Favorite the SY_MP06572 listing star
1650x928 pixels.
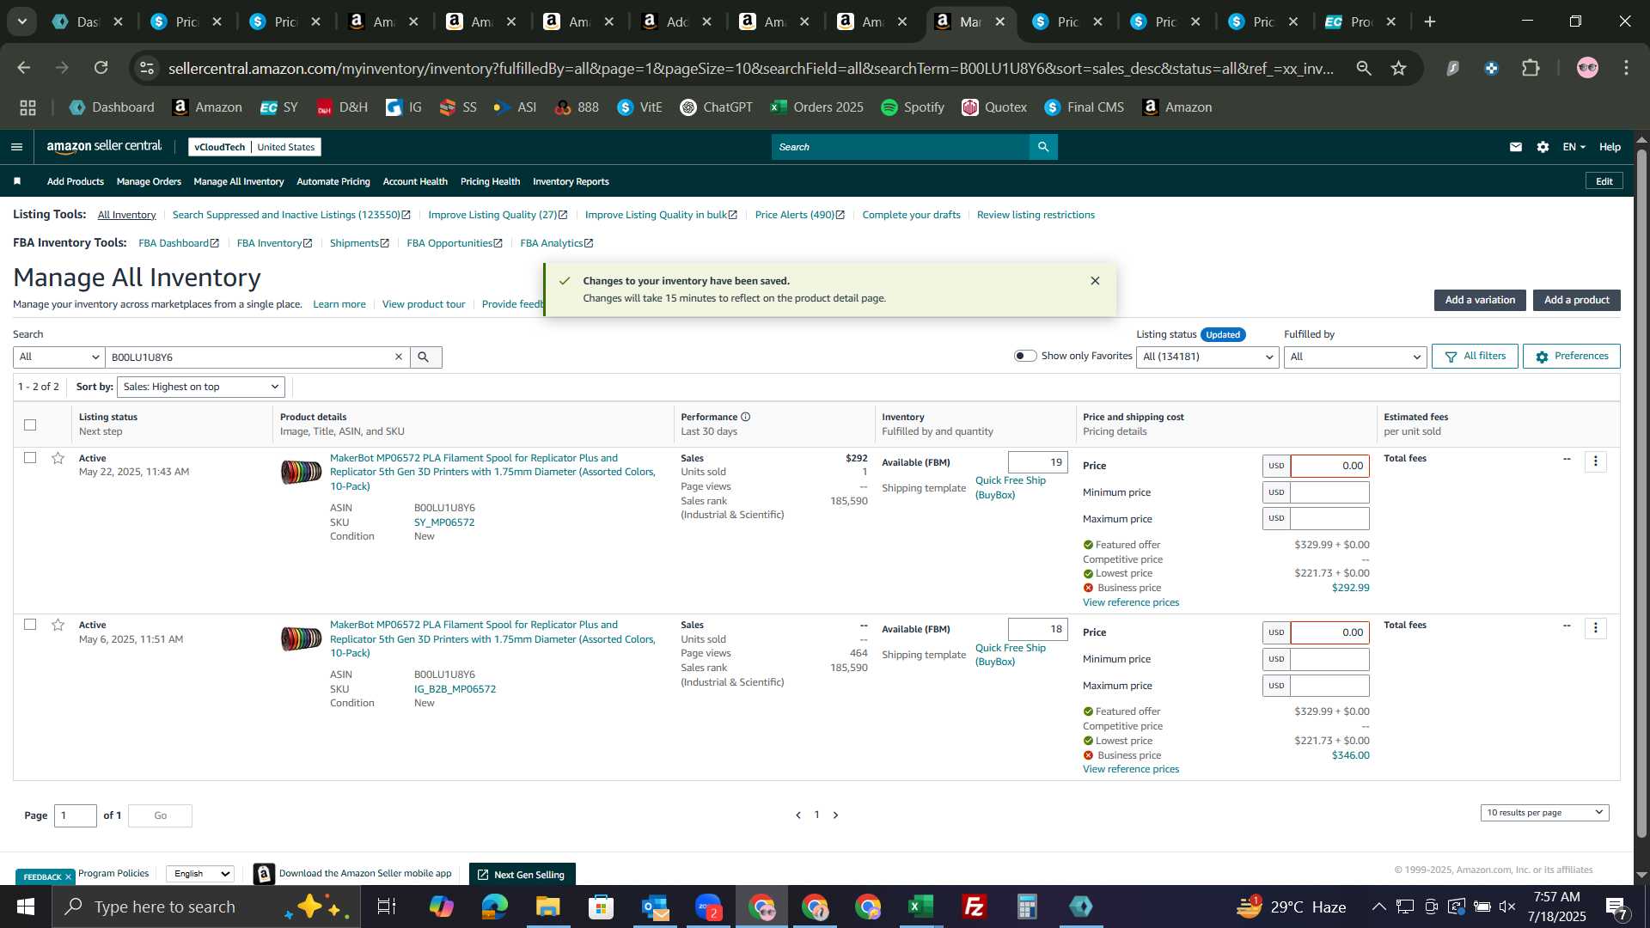pos(58,458)
